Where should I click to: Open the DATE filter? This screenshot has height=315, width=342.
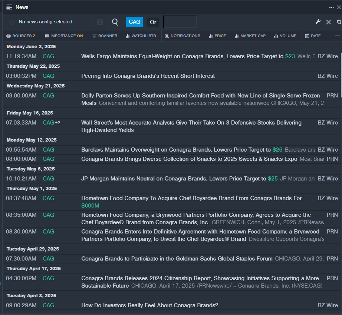[313, 36]
